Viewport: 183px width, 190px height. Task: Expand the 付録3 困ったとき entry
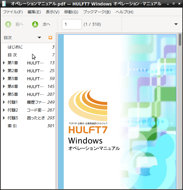[4, 118]
